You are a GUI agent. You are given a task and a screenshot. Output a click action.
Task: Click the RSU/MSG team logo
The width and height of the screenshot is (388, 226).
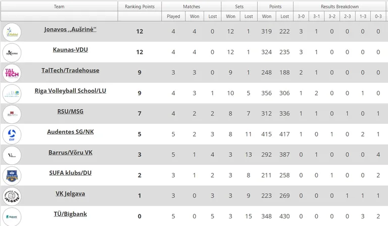coord(12,114)
